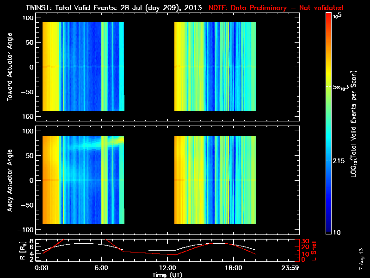Click the '100' tick of the Toward panel
This screenshot has width=370, height=278.
point(28,18)
